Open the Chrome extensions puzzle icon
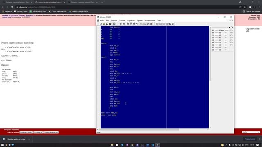The width and height of the screenshot is (262, 147). [250, 7]
